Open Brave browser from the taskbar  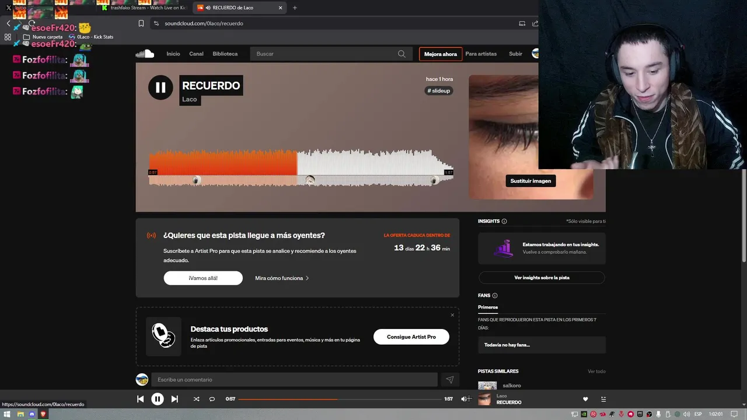click(43, 414)
